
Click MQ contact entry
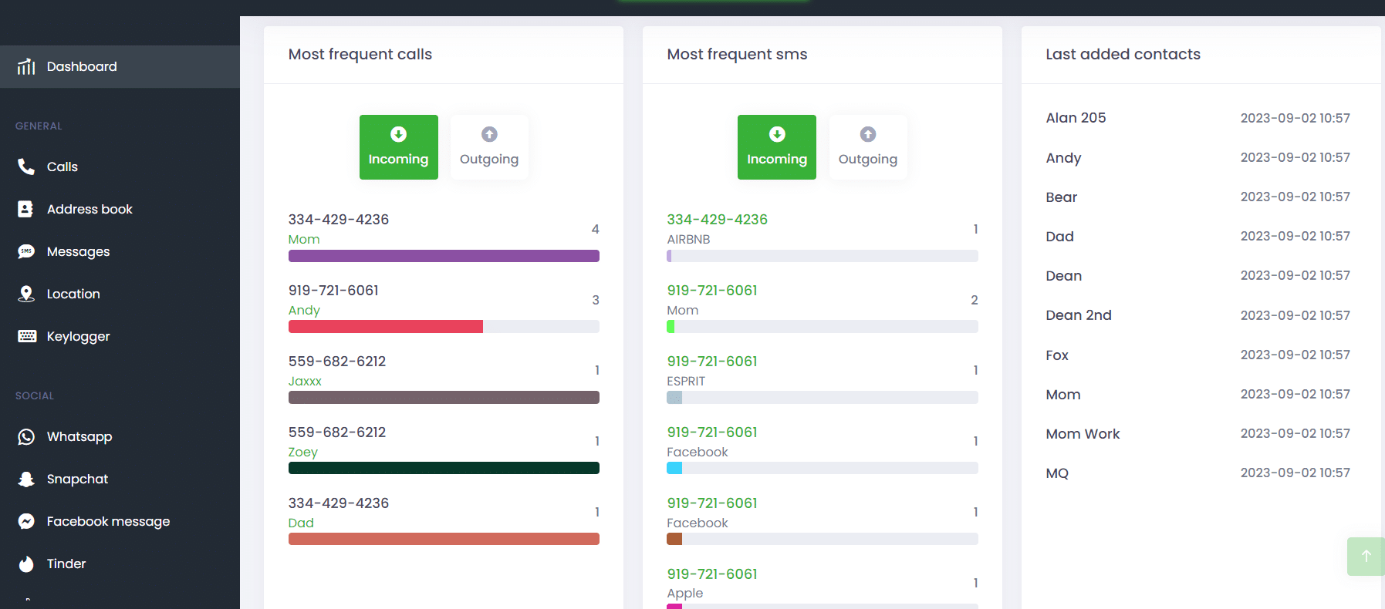coord(1057,473)
